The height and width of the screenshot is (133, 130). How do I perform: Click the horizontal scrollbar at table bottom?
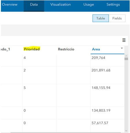pyautogui.click(x=66, y=132)
